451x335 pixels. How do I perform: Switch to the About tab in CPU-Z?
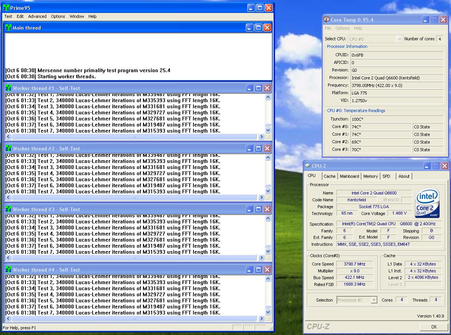click(x=404, y=176)
